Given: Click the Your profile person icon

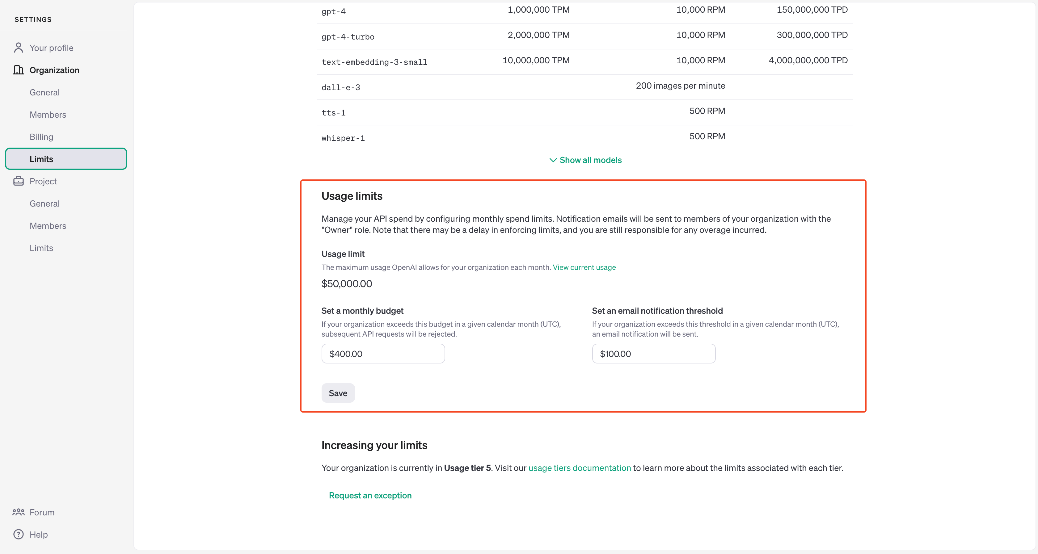Looking at the screenshot, I should click(19, 48).
